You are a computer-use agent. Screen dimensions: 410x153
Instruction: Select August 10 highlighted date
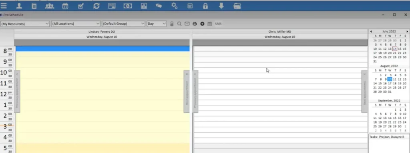click(x=390, y=79)
